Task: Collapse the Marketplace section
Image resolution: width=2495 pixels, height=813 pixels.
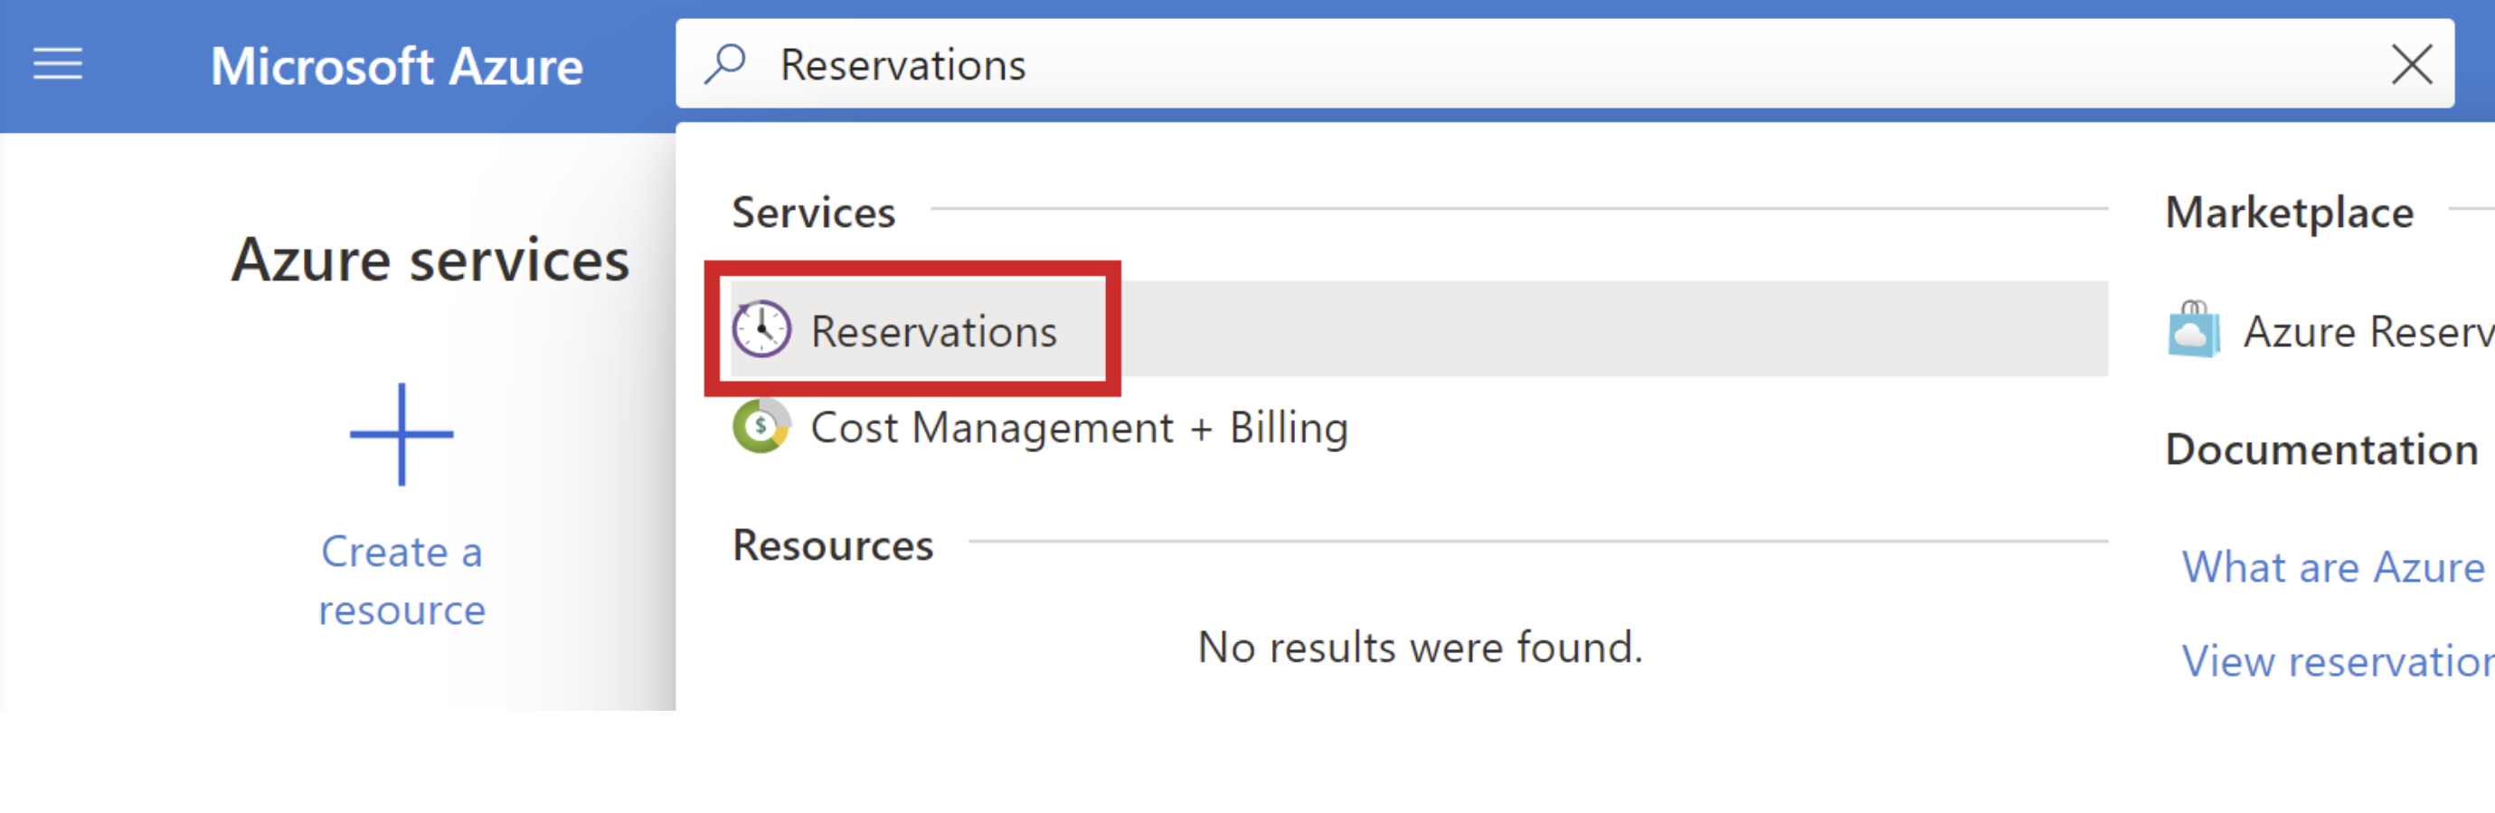Action: tap(2288, 212)
